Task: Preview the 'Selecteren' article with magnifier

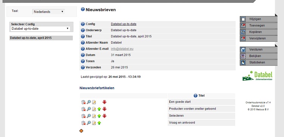Action: [x=89, y=116]
